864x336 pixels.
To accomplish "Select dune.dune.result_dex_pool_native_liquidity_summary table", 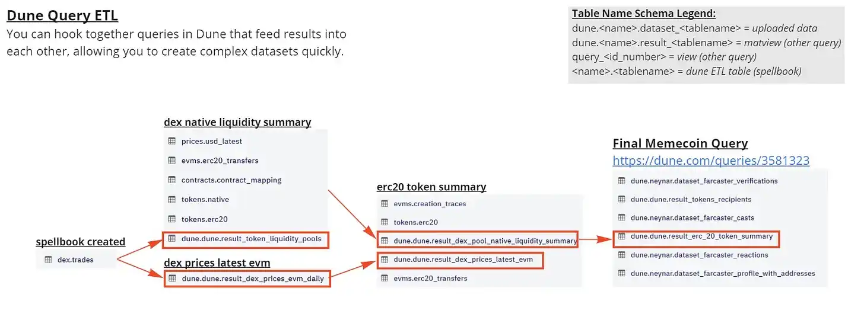I will click(485, 241).
